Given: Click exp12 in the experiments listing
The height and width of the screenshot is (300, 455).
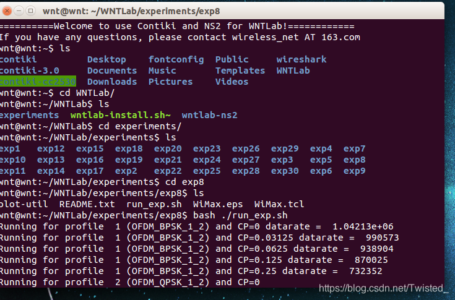Looking at the screenshot, I should coord(51,149).
